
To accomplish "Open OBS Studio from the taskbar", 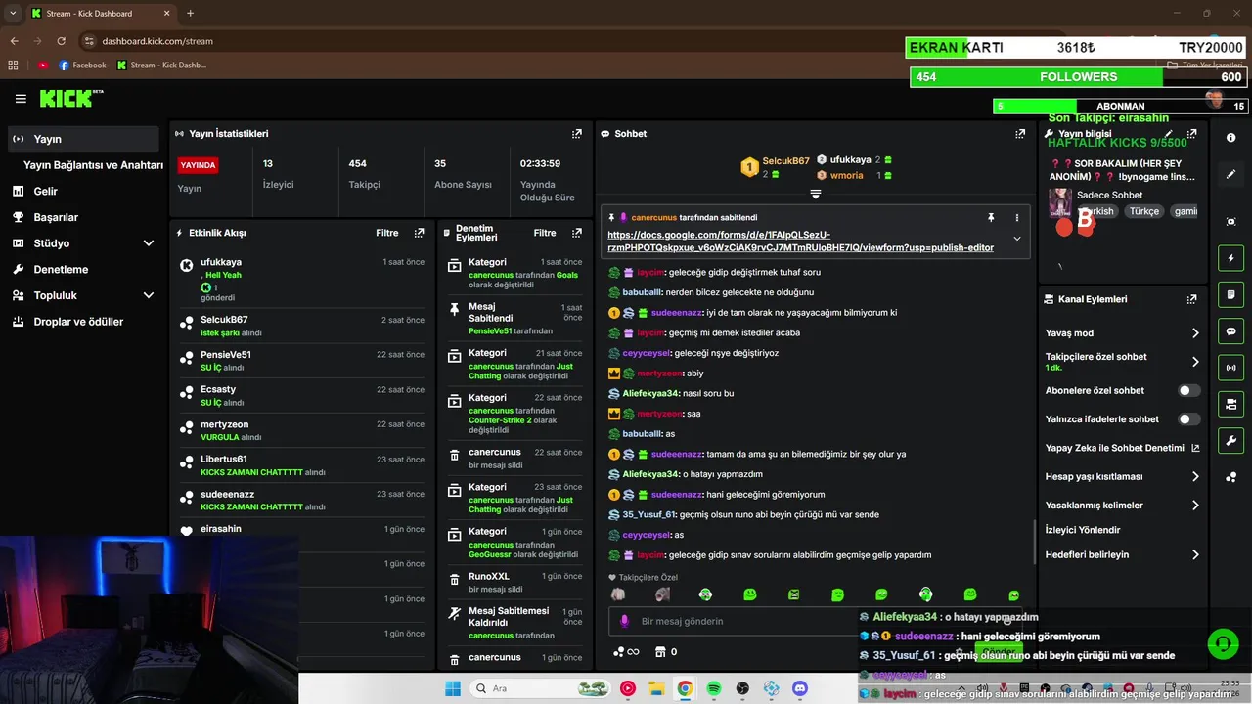I will pos(742,688).
